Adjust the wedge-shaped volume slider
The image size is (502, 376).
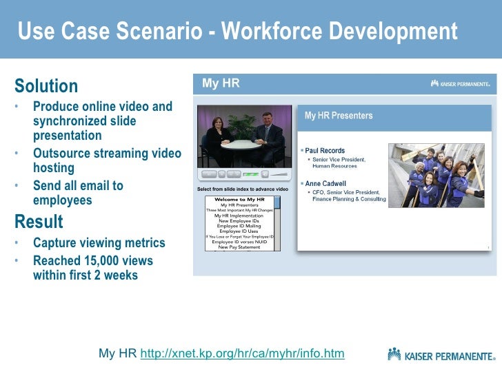point(279,174)
